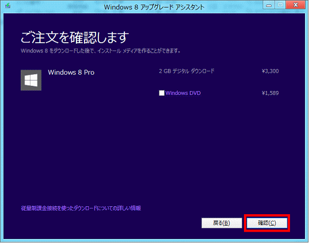Click the 2 GB デジタル ダウンロード label
This screenshot has height=243, width=309.
(x=186, y=71)
